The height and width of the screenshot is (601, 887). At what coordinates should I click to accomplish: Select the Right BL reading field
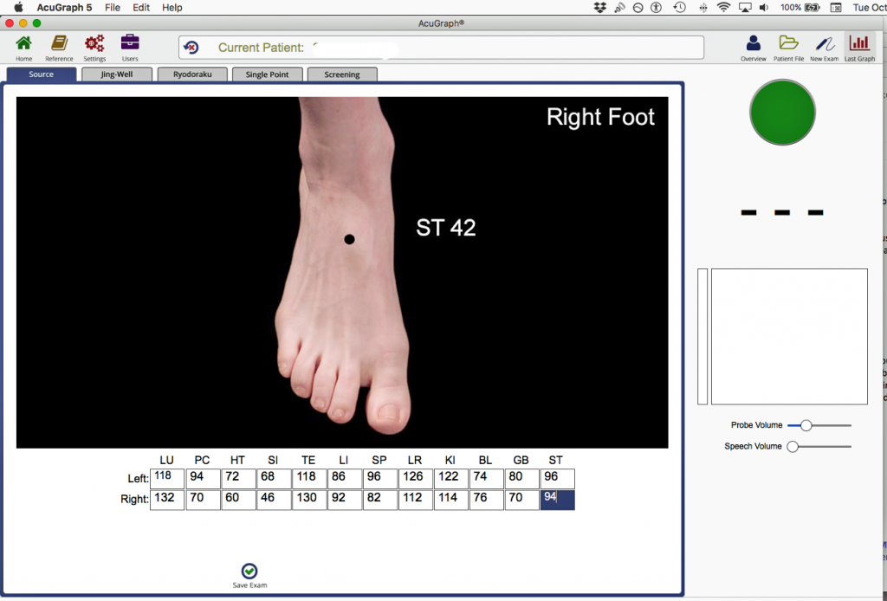click(487, 500)
